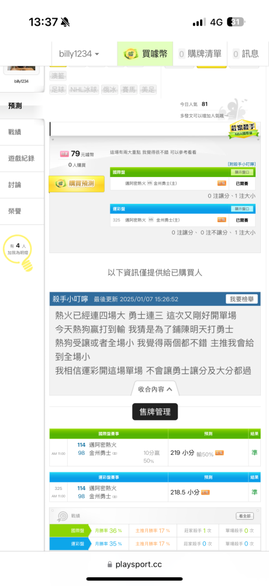Click 單場殺手 0 次 in 運彩盤 row
The height and width of the screenshot is (586, 269).
pyautogui.click(x=240, y=544)
